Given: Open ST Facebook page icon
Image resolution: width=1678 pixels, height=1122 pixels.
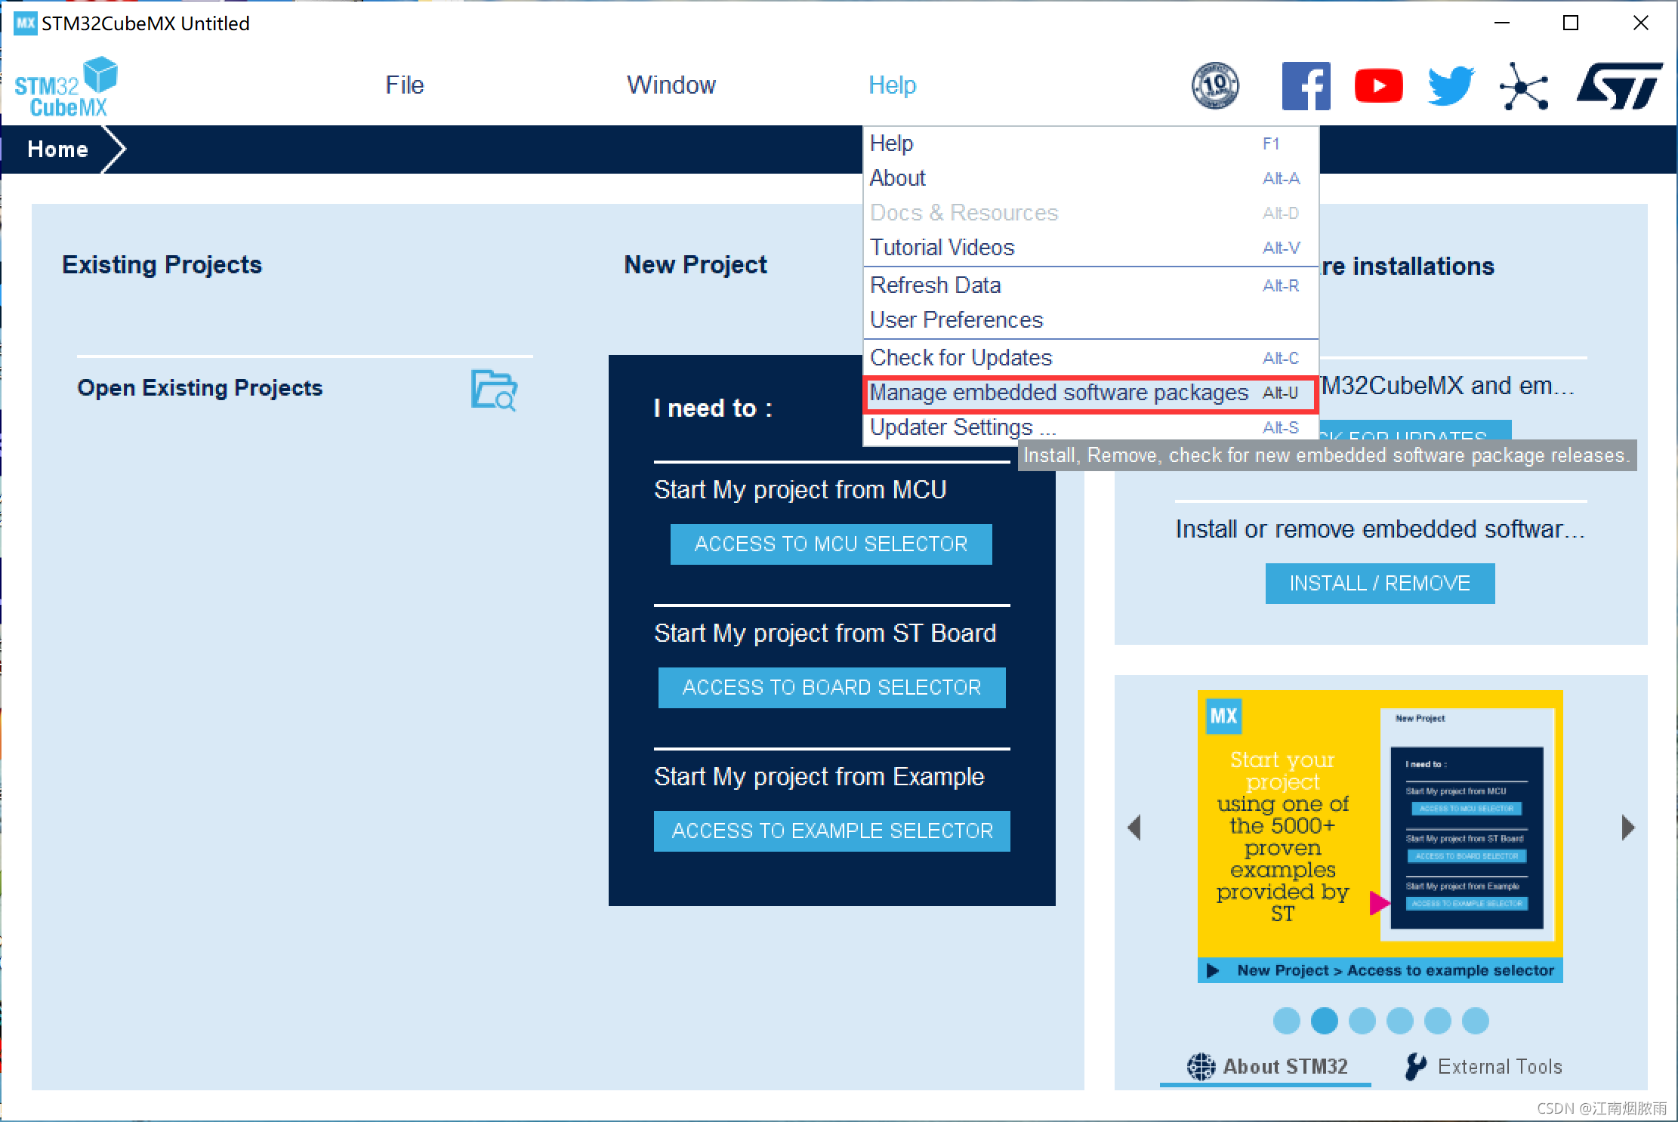Looking at the screenshot, I should tap(1306, 86).
